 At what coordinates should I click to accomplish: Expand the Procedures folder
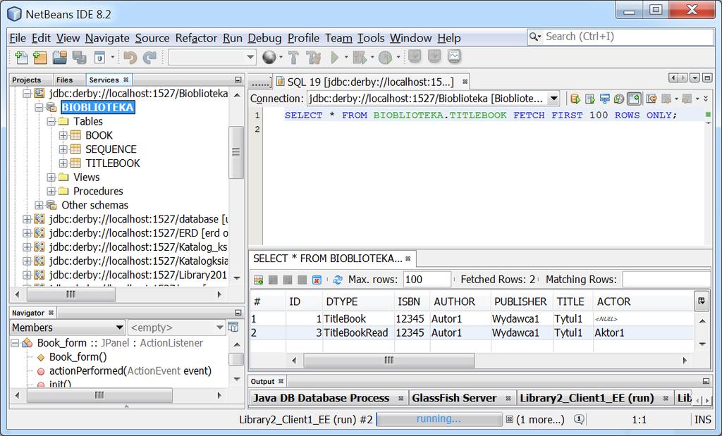pyautogui.click(x=51, y=192)
